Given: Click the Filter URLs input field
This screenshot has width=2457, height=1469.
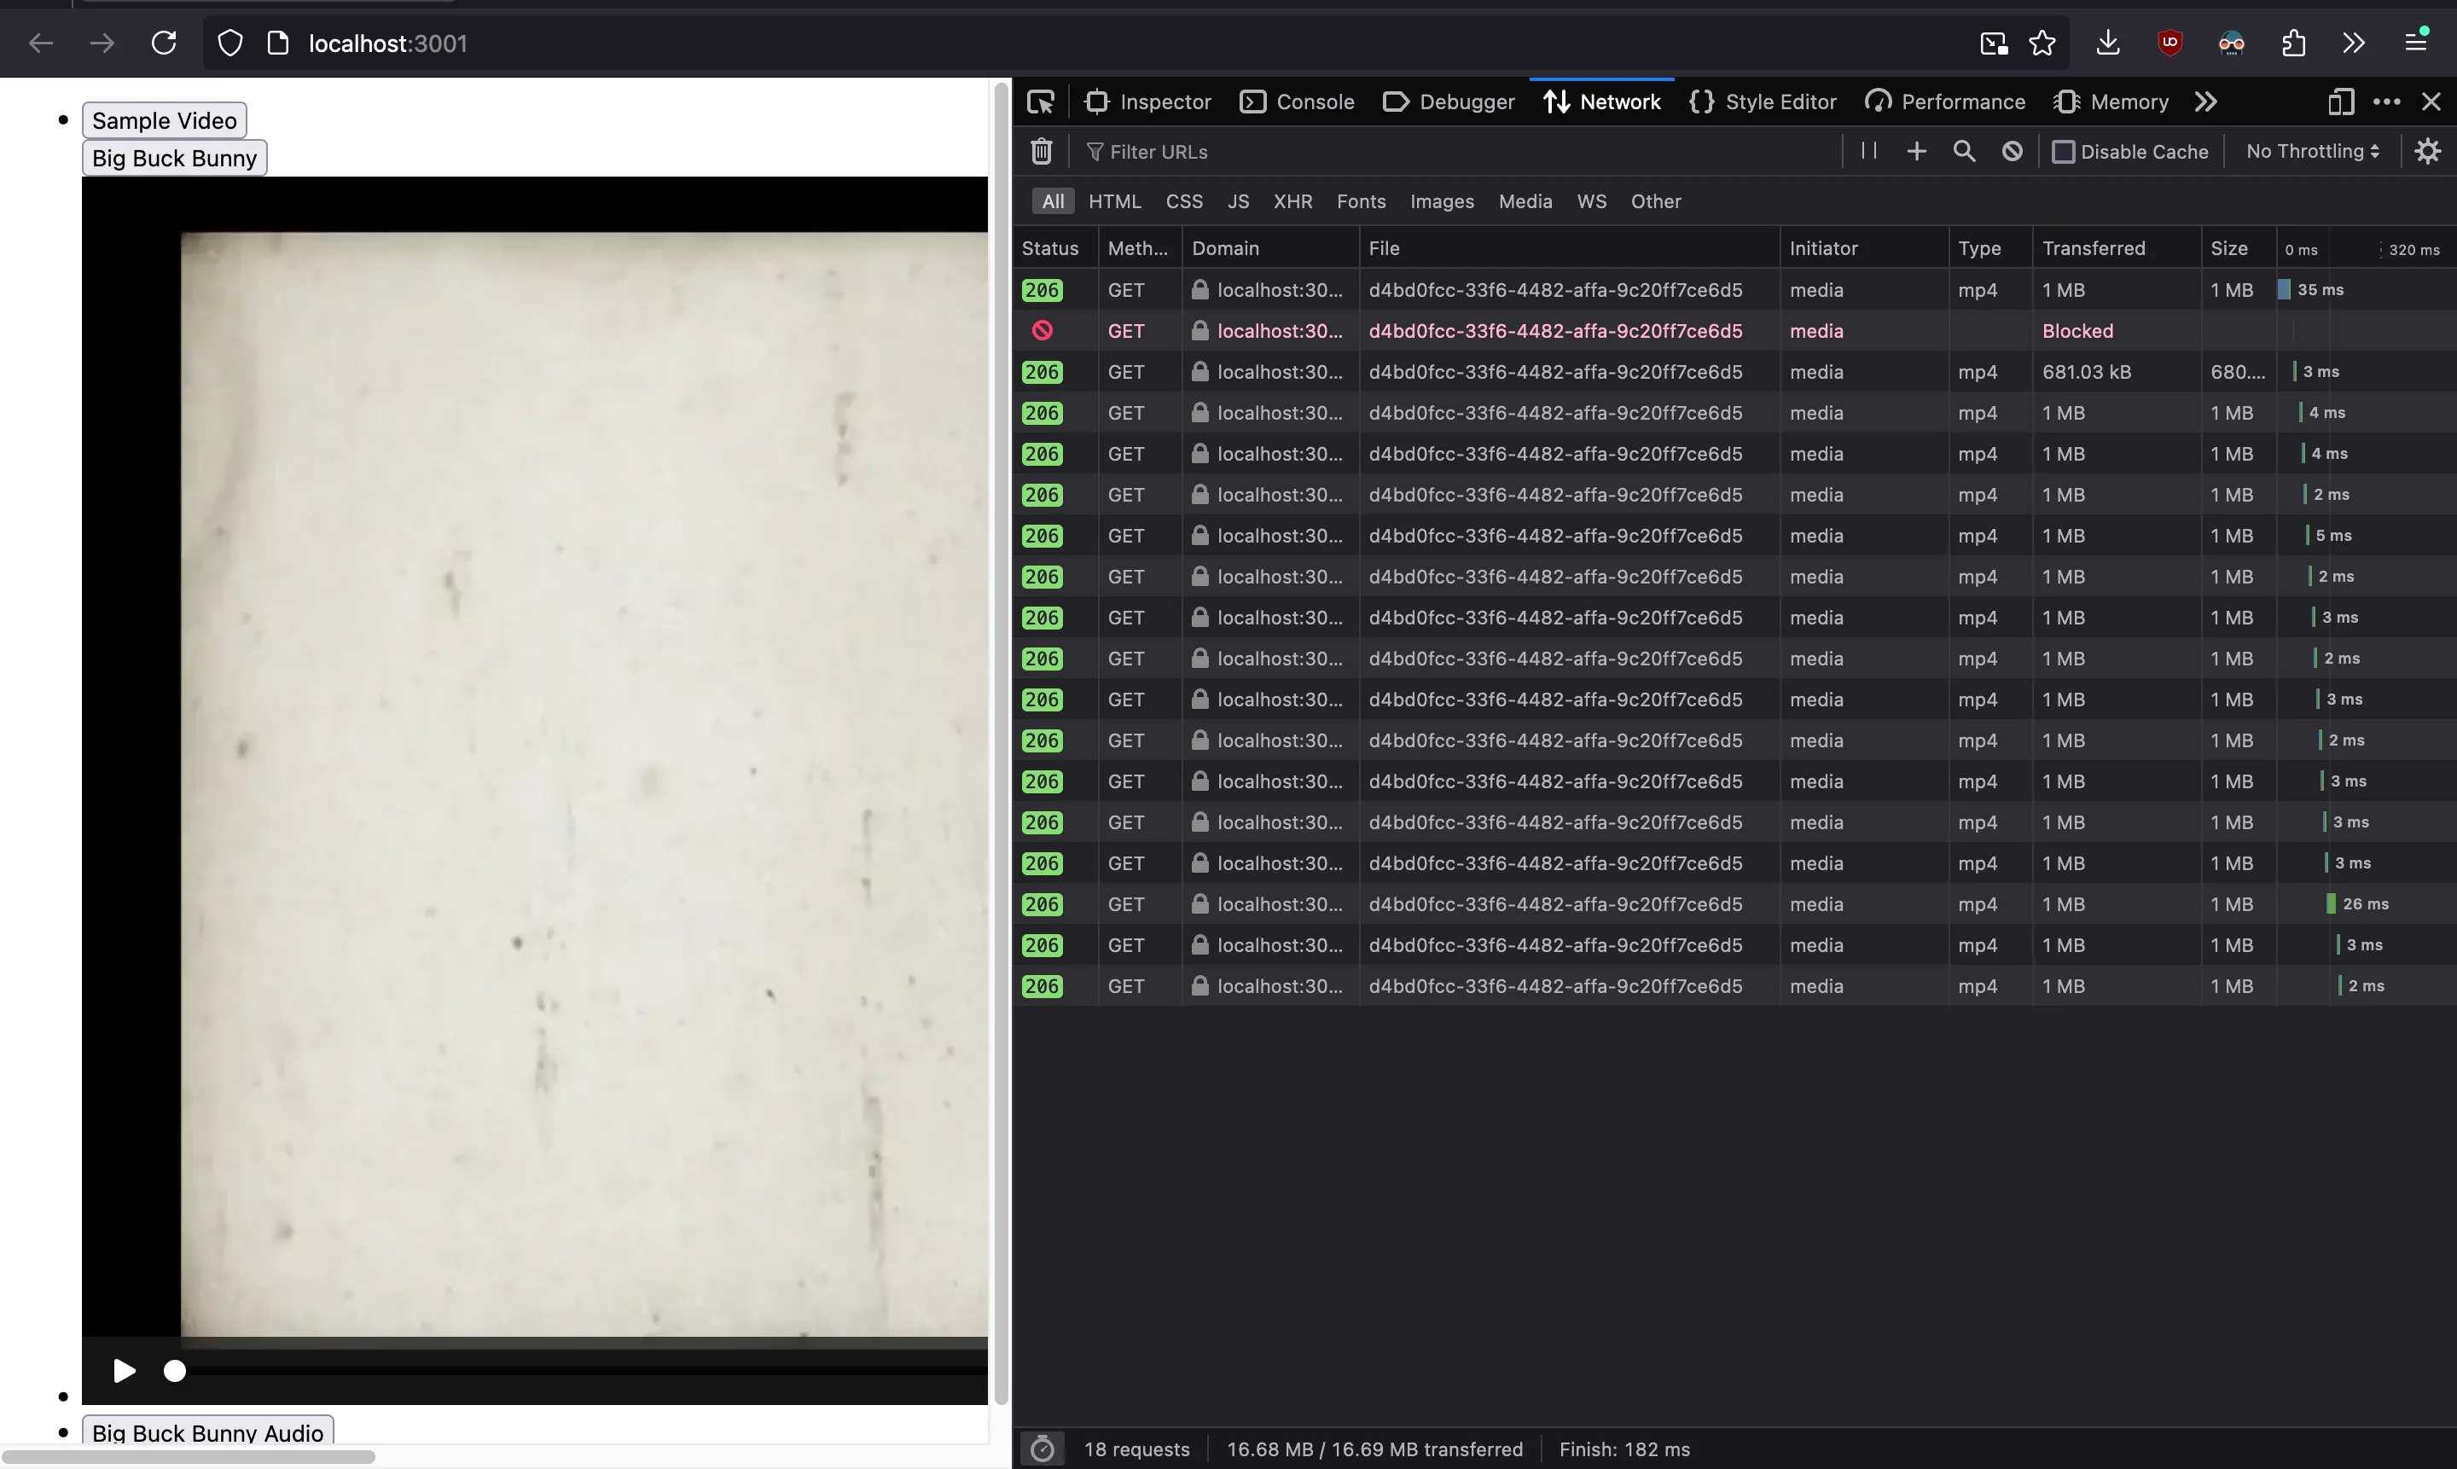Looking at the screenshot, I should 1455,152.
